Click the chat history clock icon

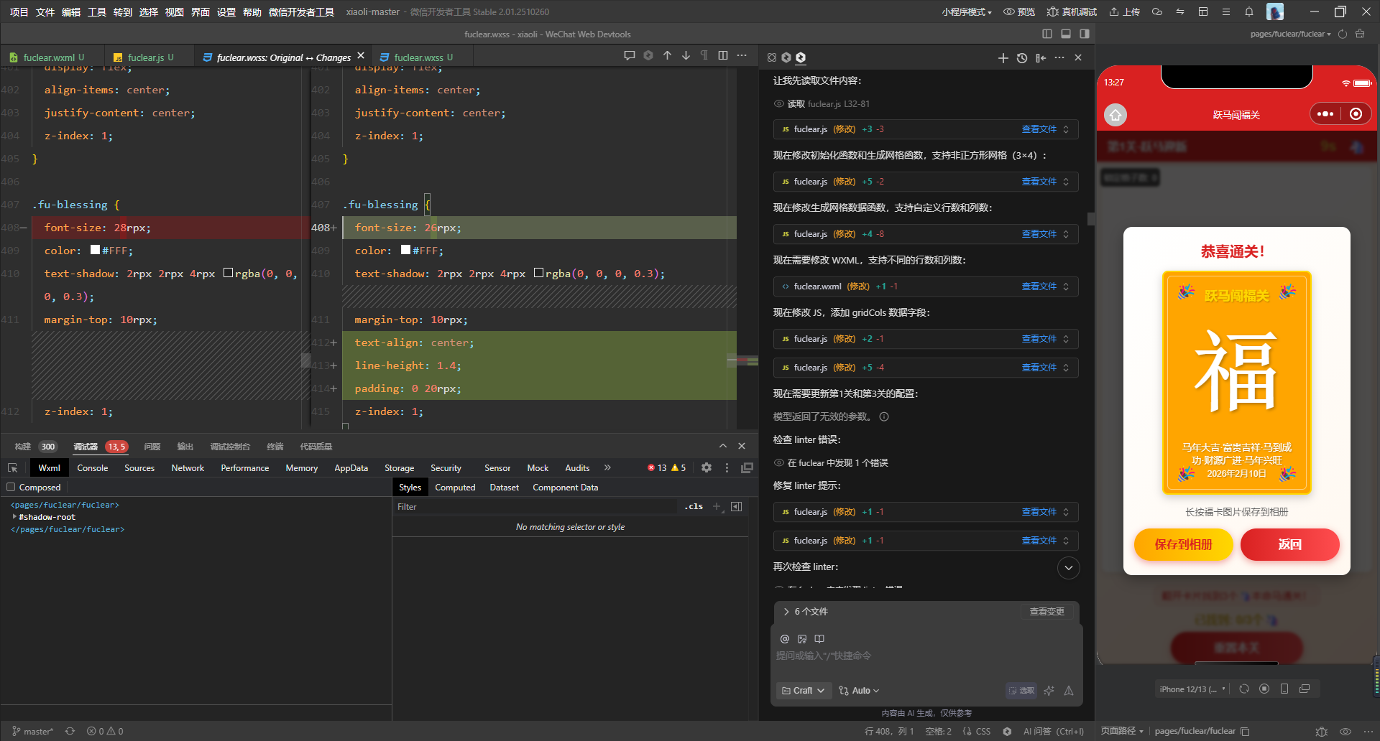pos(1021,58)
